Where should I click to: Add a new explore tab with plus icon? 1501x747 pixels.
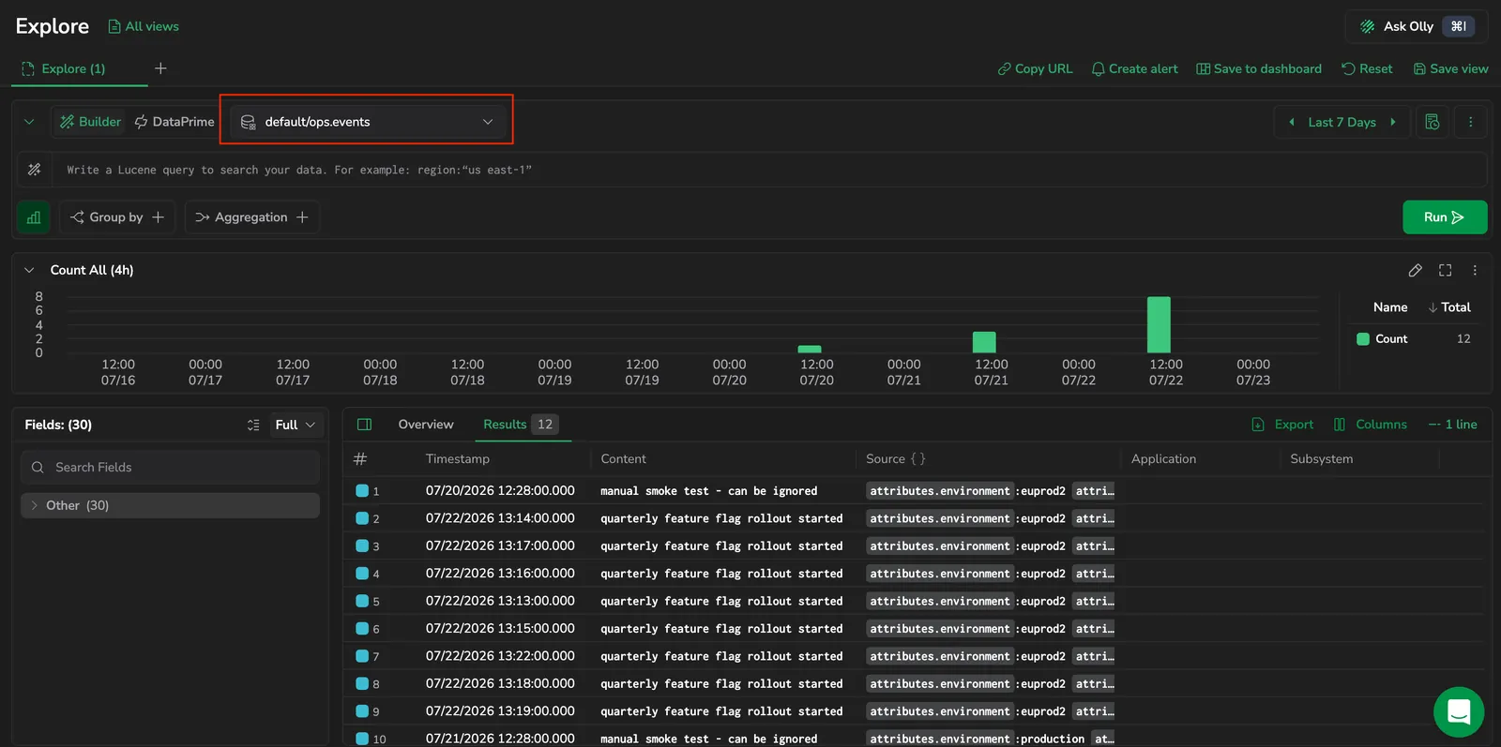(x=160, y=68)
